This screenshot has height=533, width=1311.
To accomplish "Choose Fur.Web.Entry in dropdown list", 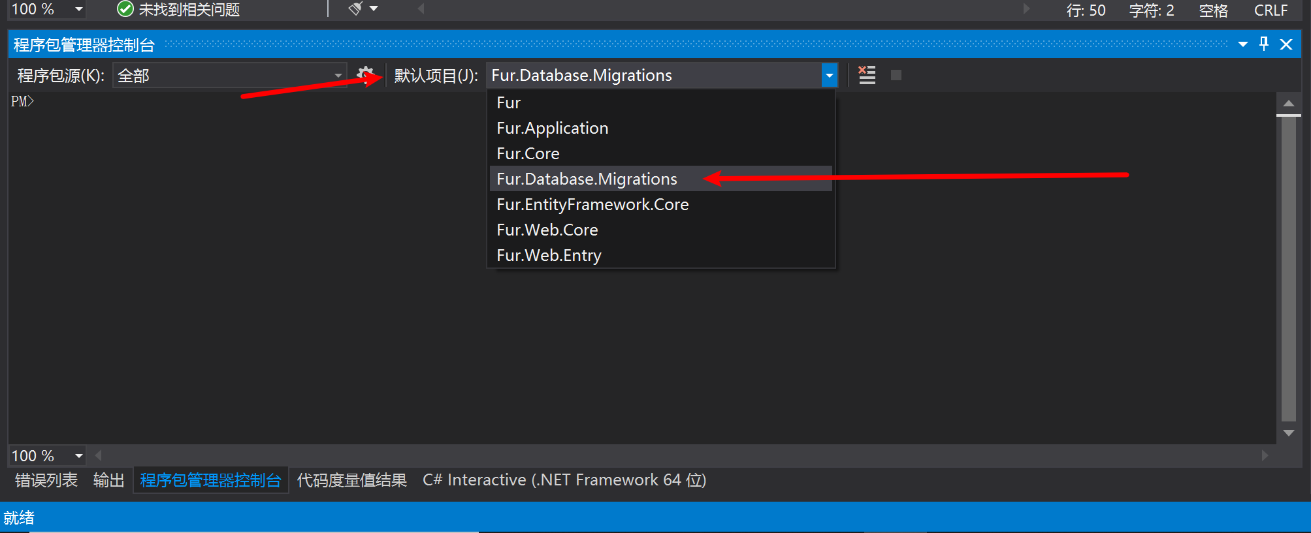I will (x=549, y=255).
